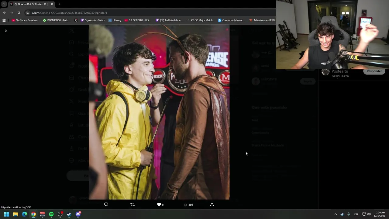View post analytics showing 386 views
Screen dimensions: 389x219
tap(188, 204)
